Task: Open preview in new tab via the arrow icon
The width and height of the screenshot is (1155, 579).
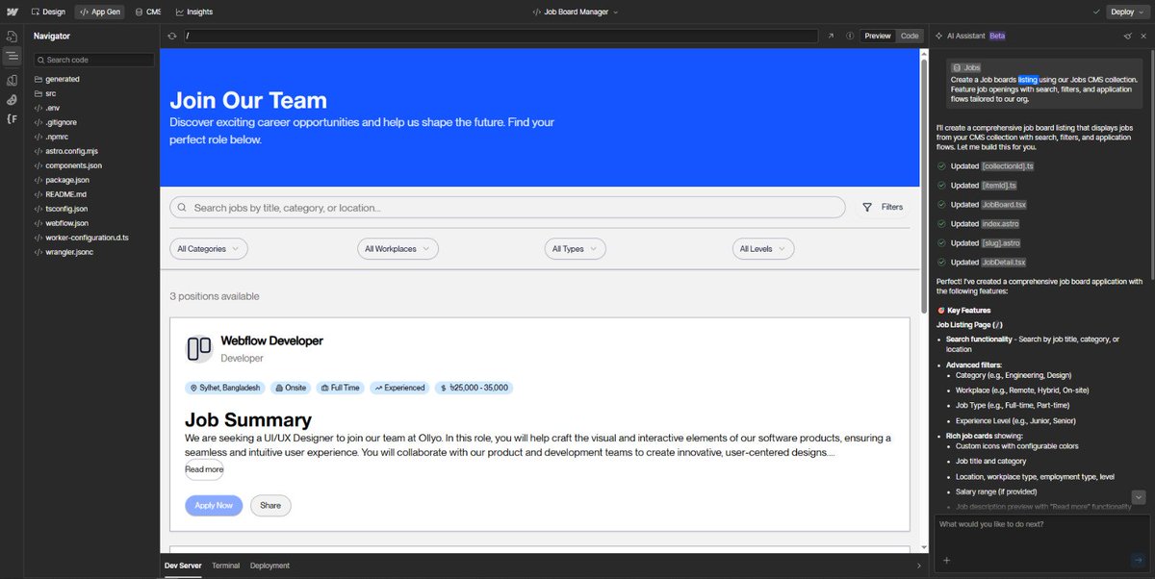Action: pos(830,35)
